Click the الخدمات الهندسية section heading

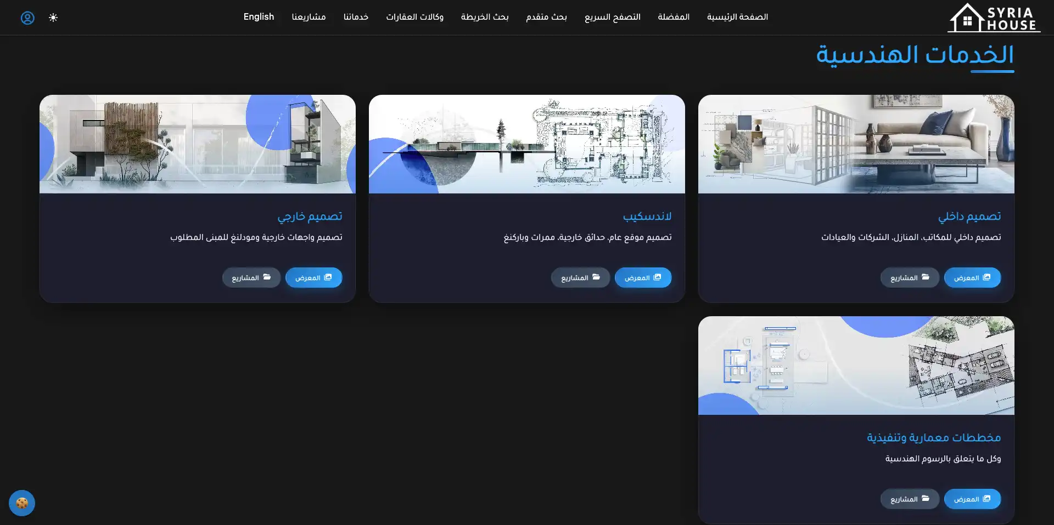(915, 55)
